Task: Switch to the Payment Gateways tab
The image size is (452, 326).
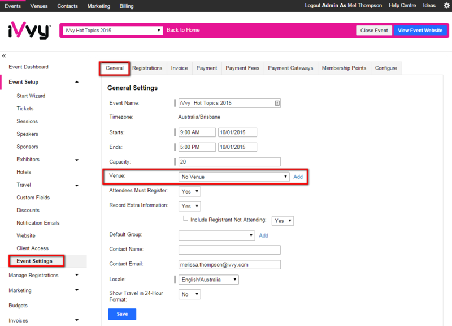Action: coord(290,68)
